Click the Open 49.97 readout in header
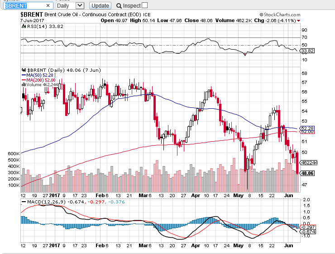The image size is (335, 254). pos(114,20)
